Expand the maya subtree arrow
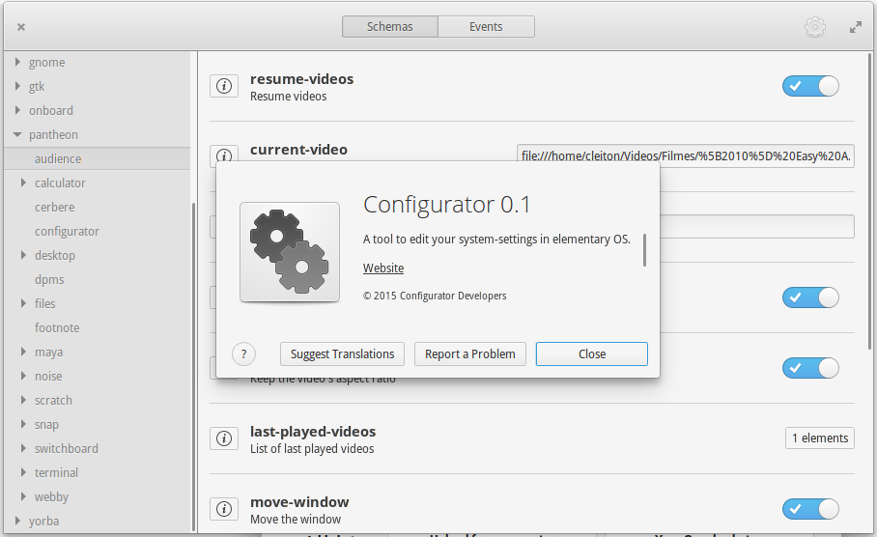 point(23,352)
